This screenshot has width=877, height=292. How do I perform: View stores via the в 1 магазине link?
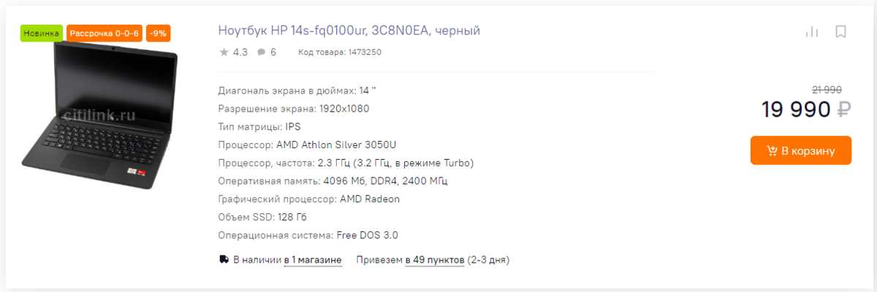point(313,259)
